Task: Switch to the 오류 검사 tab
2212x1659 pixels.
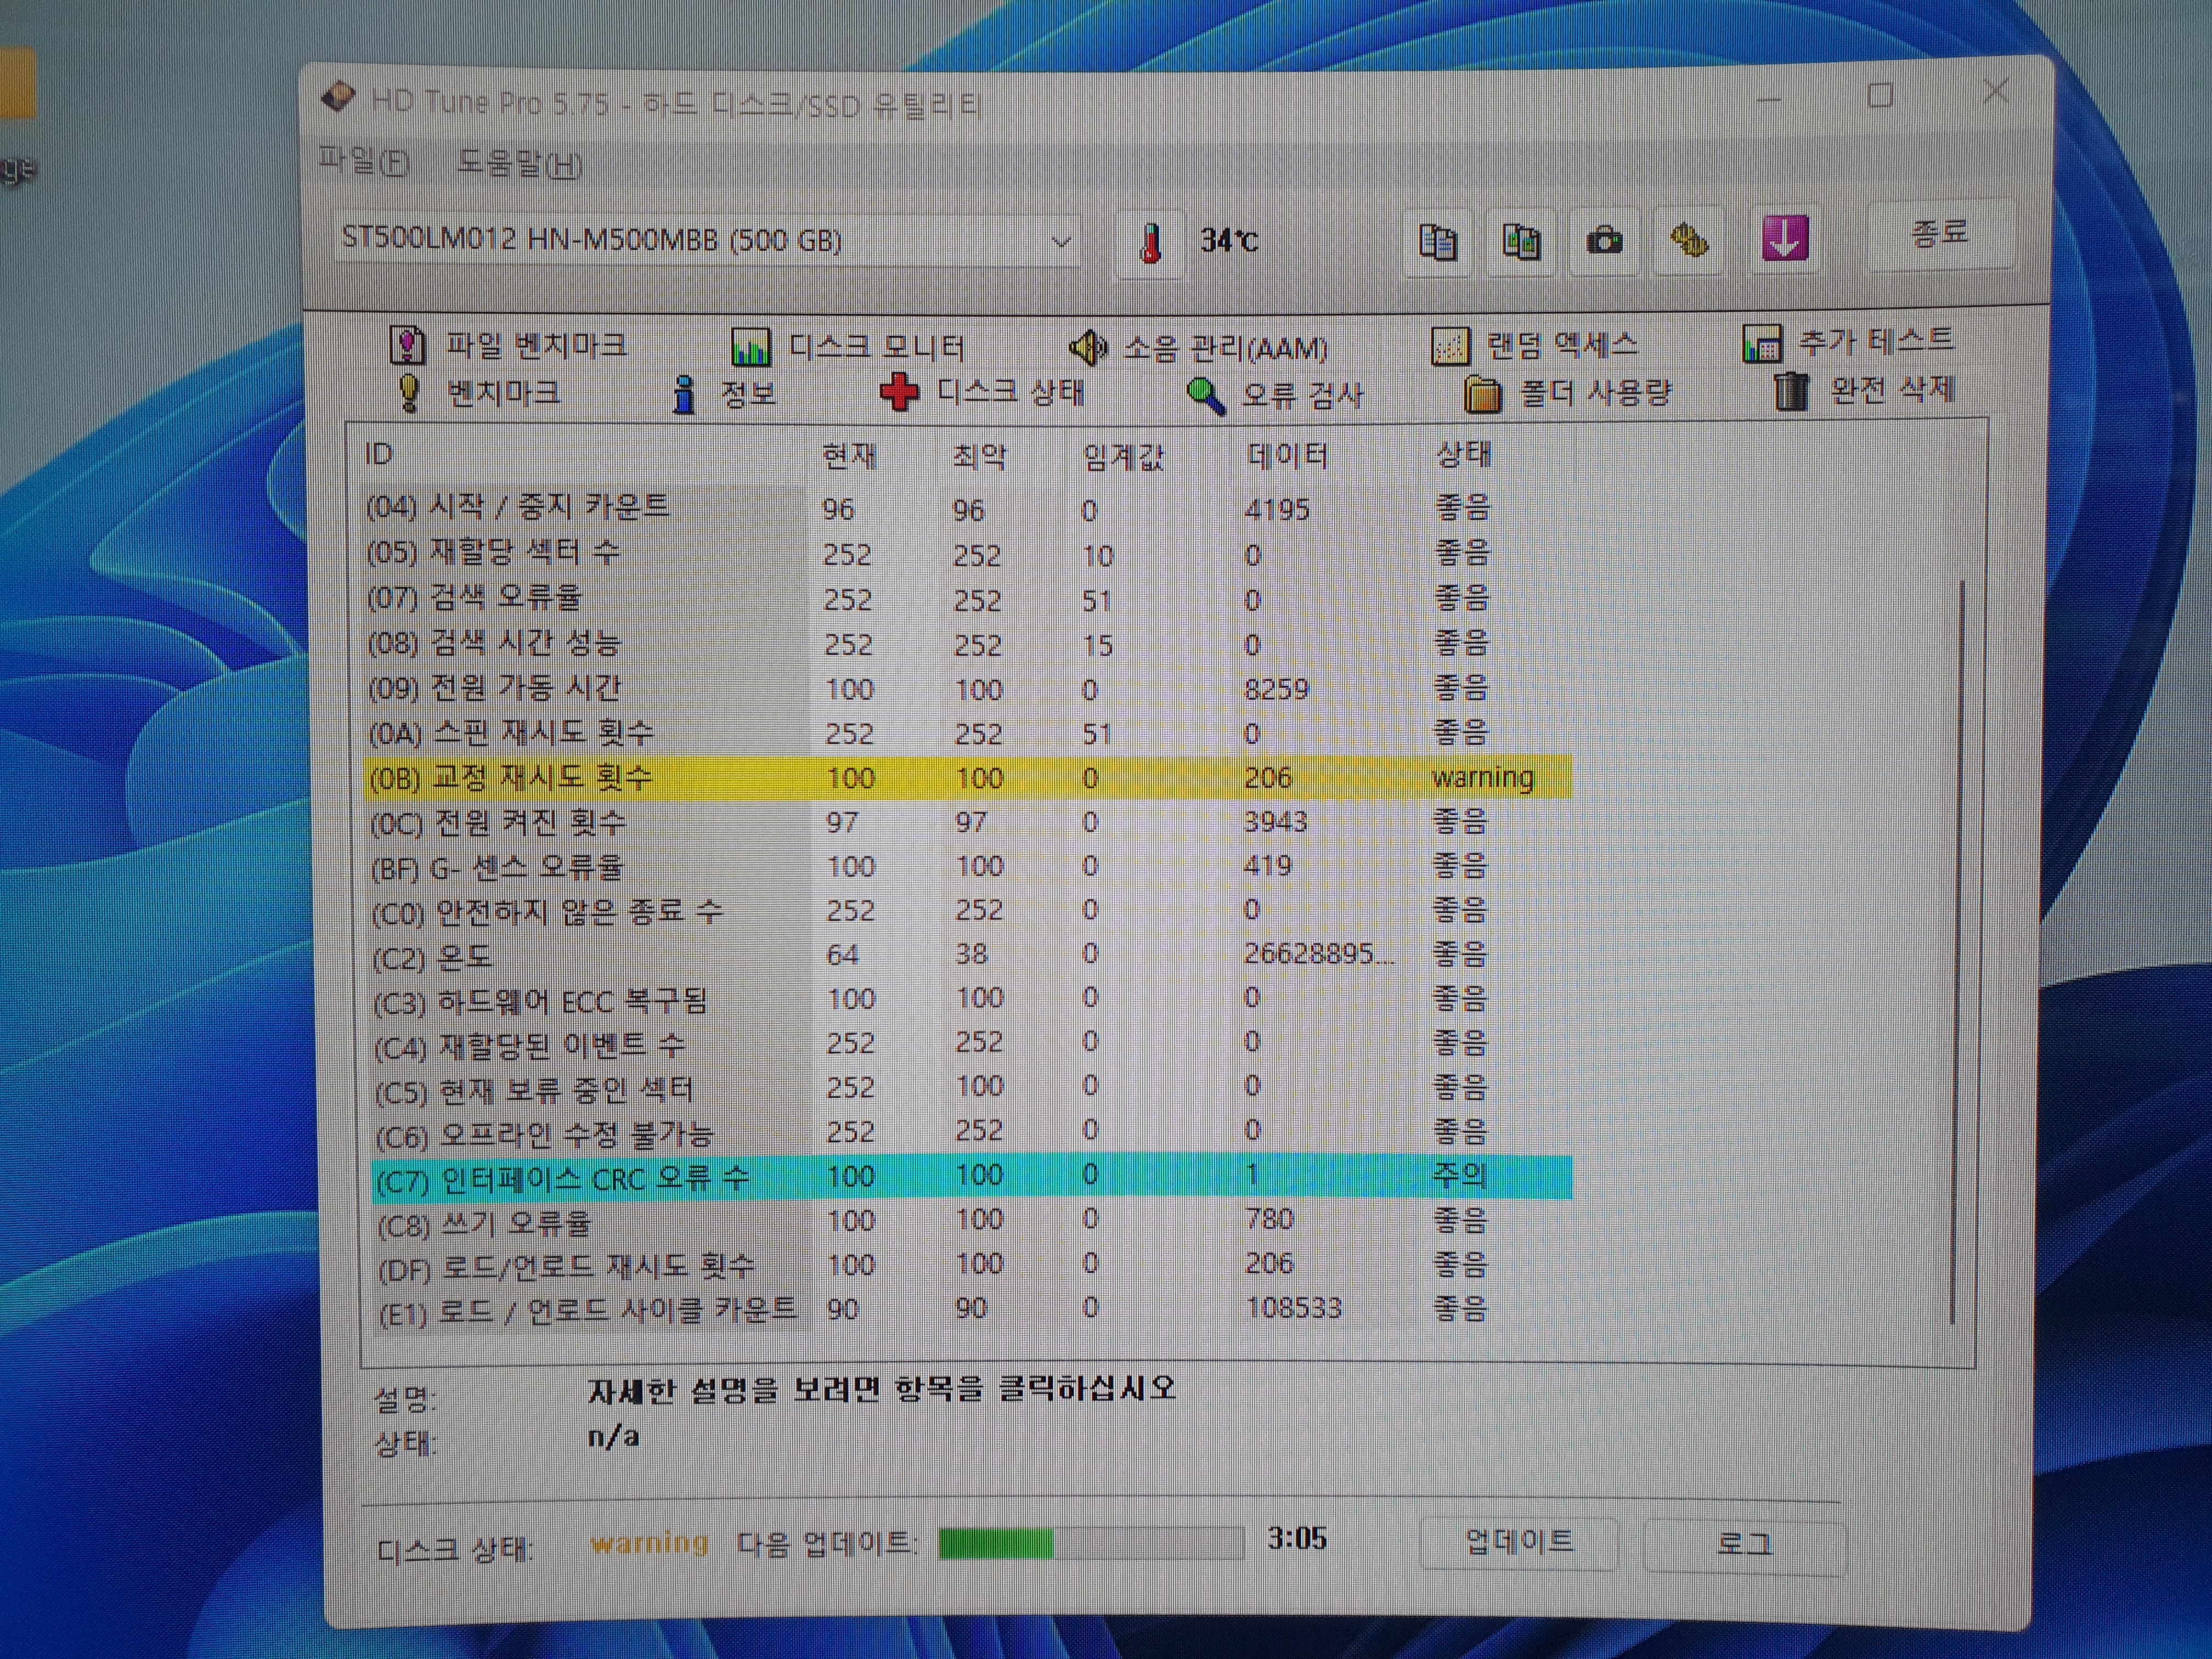Action: [1275, 396]
